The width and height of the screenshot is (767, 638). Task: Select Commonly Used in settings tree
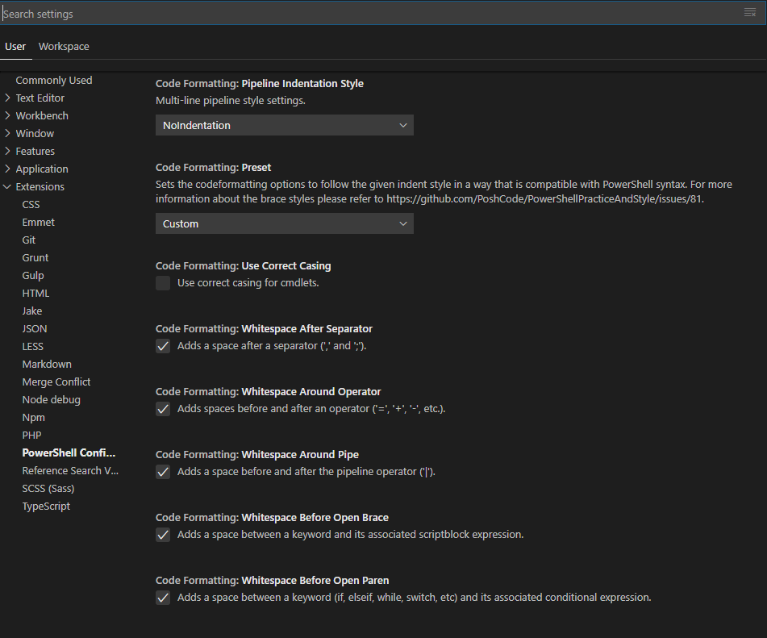point(54,80)
